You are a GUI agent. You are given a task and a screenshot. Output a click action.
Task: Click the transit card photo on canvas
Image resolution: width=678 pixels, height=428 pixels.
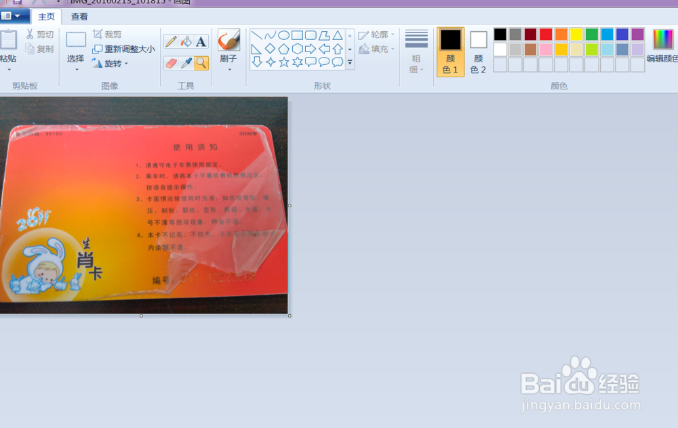(144, 206)
